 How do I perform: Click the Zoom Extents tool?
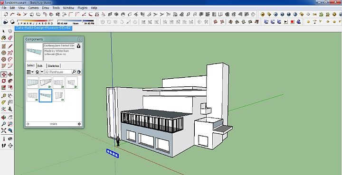(x=3, y=130)
